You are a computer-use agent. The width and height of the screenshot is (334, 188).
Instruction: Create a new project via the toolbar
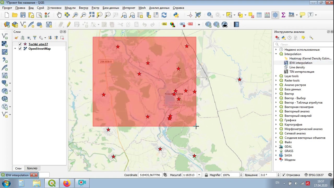pos(7,15)
